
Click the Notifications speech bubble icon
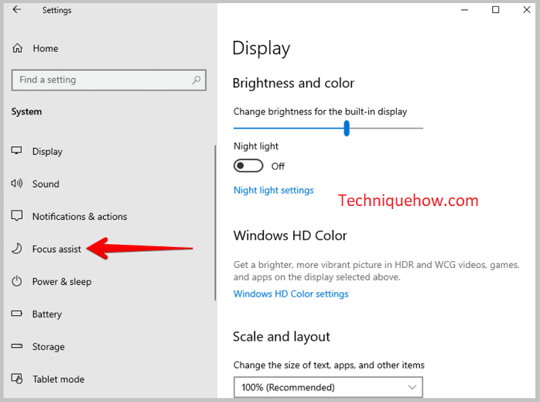click(x=16, y=216)
